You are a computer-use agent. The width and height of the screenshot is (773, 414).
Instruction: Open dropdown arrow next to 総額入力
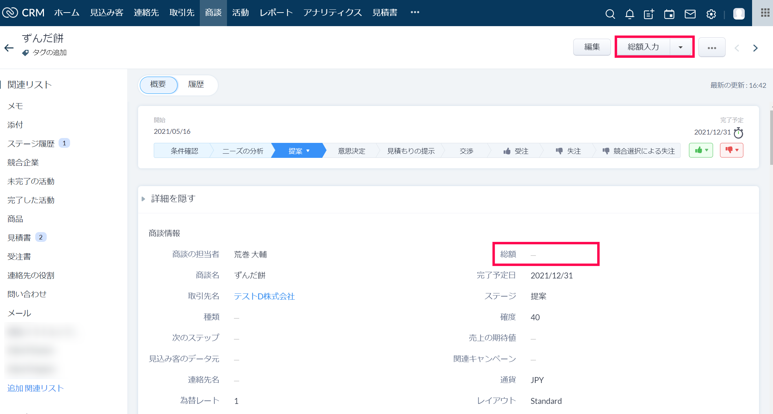(680, 47)
